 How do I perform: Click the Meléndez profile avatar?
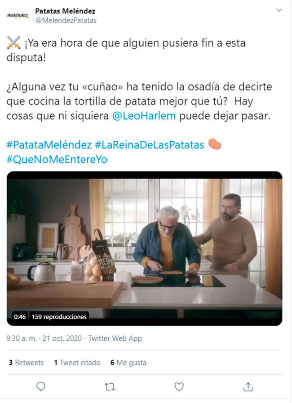coord(18,16)
